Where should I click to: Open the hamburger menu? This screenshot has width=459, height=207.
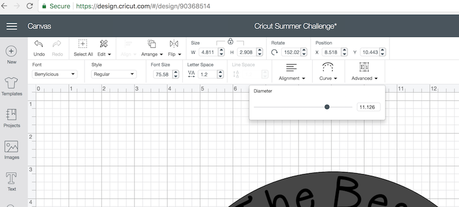coord(12,26)
